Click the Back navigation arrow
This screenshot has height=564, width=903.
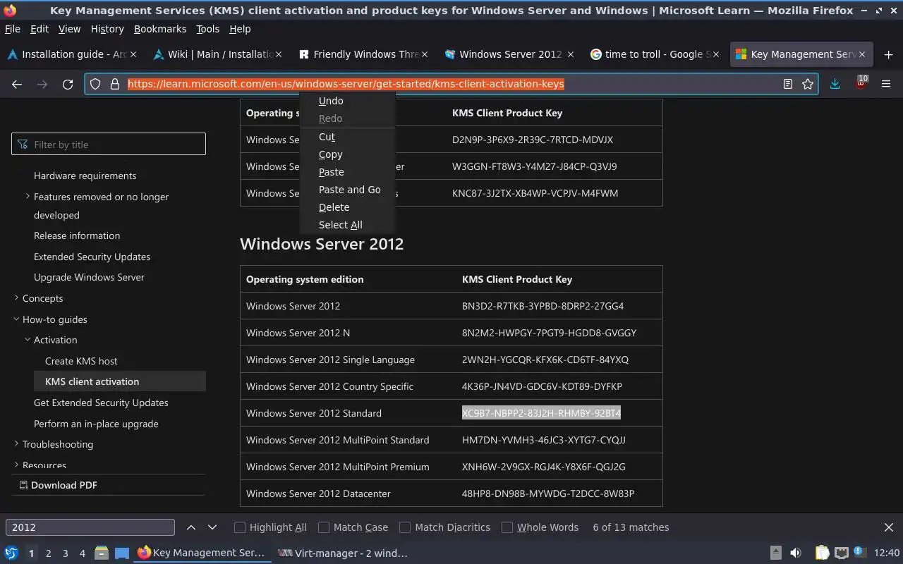(x=17, y=84)
